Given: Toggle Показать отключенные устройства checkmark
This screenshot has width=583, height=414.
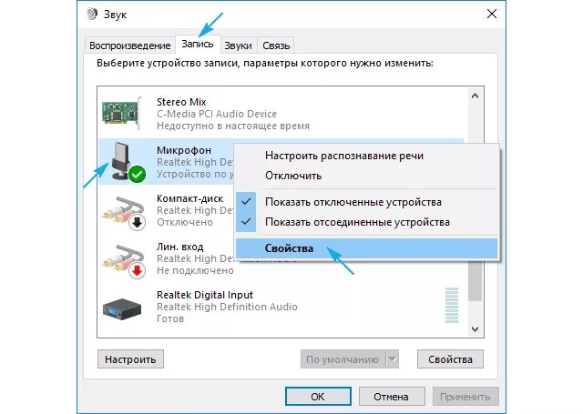Looking at the screenshot, I should pyautogui.click(x=246, y=202).
